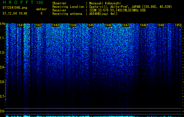
Task: Click the 1943 time marker
Action: pos(55,25)
